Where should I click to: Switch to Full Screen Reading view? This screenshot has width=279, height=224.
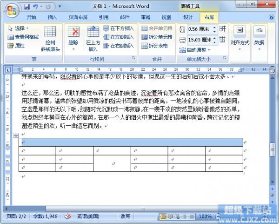[x=170, y=217]
